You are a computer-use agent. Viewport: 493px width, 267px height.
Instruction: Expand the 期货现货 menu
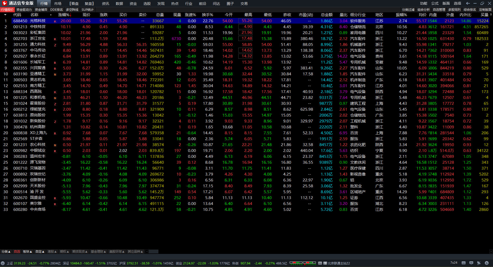coord(80,252)
